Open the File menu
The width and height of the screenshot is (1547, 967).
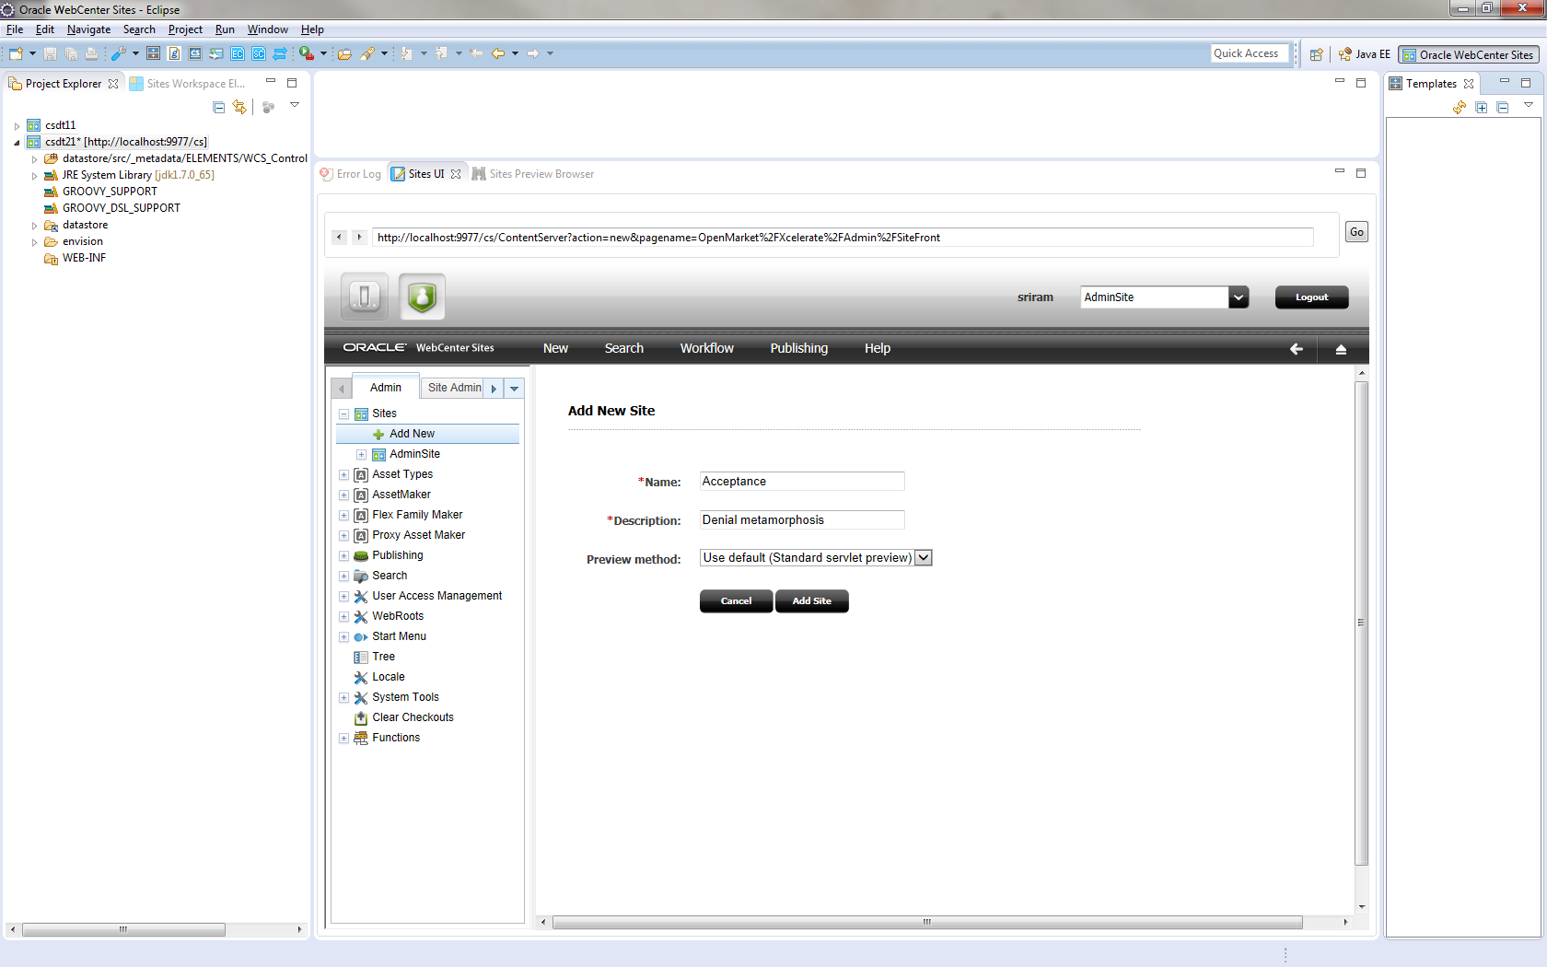click(15, 29)
